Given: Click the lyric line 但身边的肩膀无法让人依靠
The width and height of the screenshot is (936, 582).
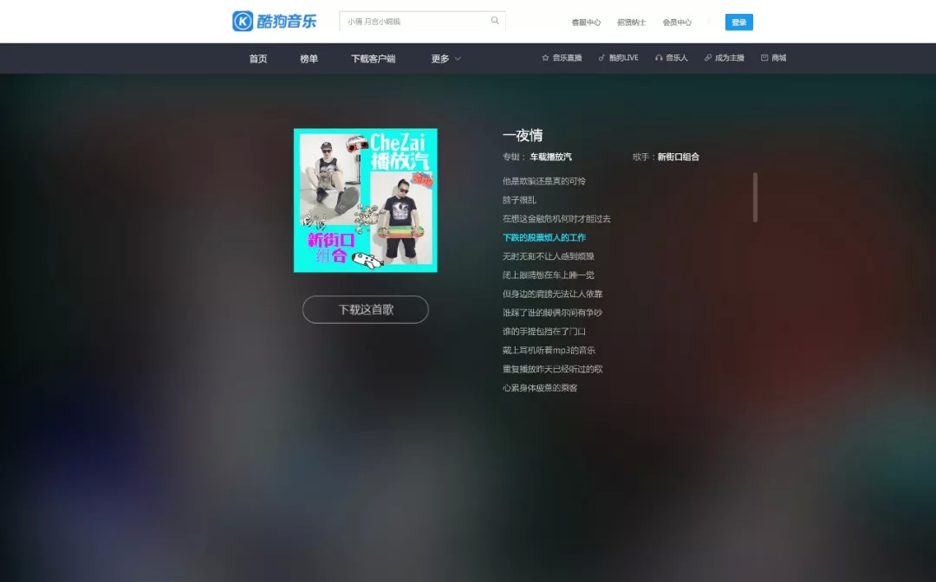Looking at the screenshot, I should [x=552, y=294].
